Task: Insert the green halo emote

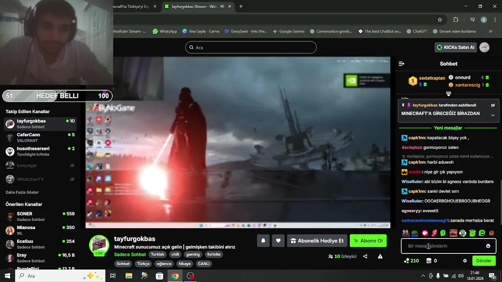Action: pos(473,233)
